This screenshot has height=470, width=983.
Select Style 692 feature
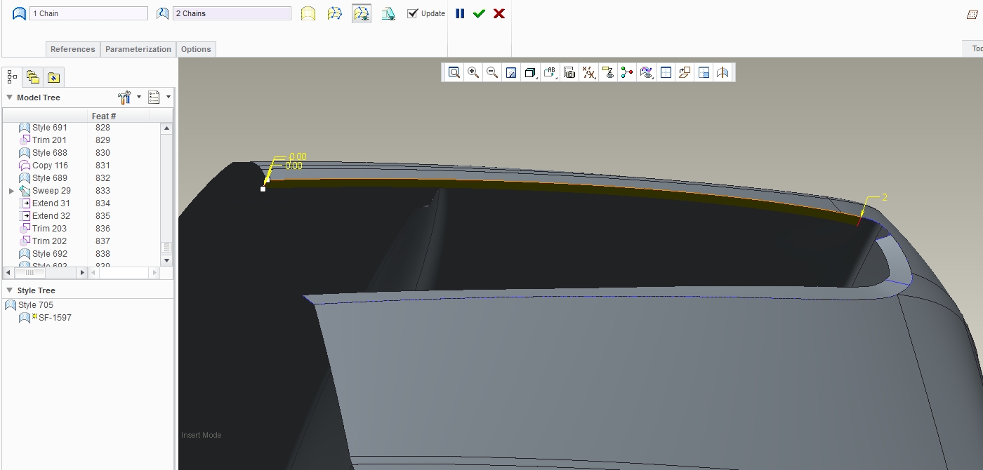click(x=50, y=254)
